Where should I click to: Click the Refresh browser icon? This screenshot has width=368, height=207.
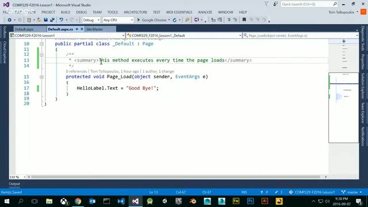click(x=175, y=20)
